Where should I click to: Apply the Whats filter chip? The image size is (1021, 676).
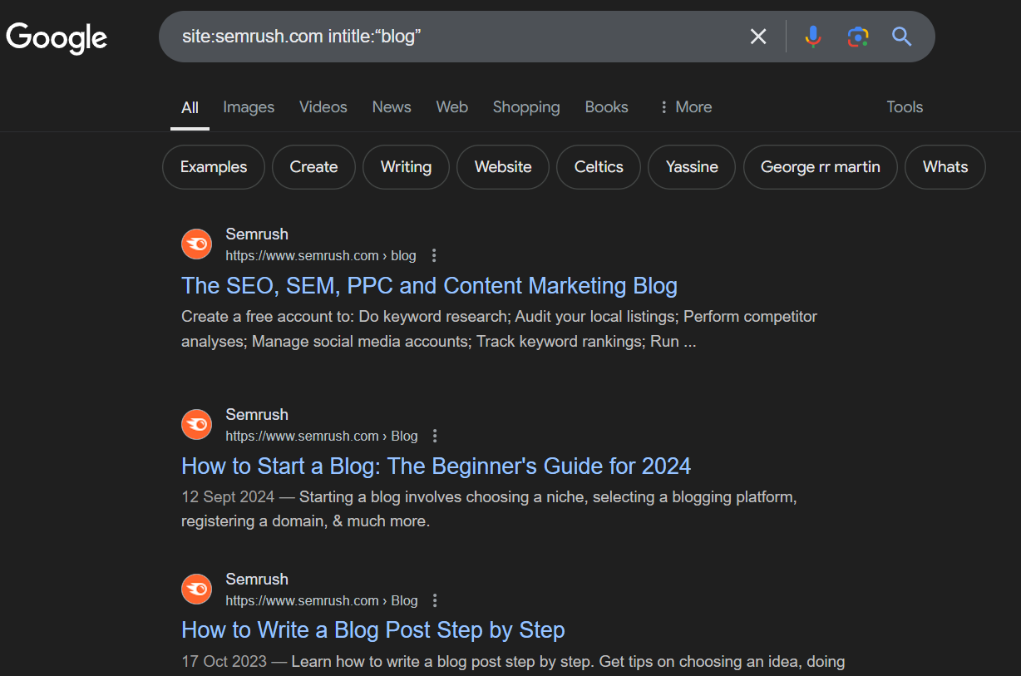click(x=945, y=167)
